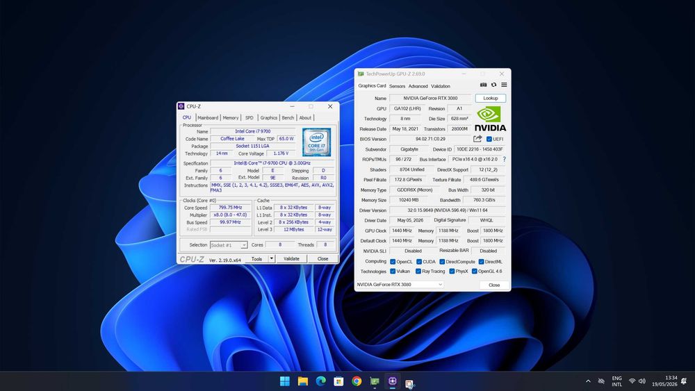Click the Coffee Lake code name value
This screenshot has height=391, width=695.
click(232, 139)
